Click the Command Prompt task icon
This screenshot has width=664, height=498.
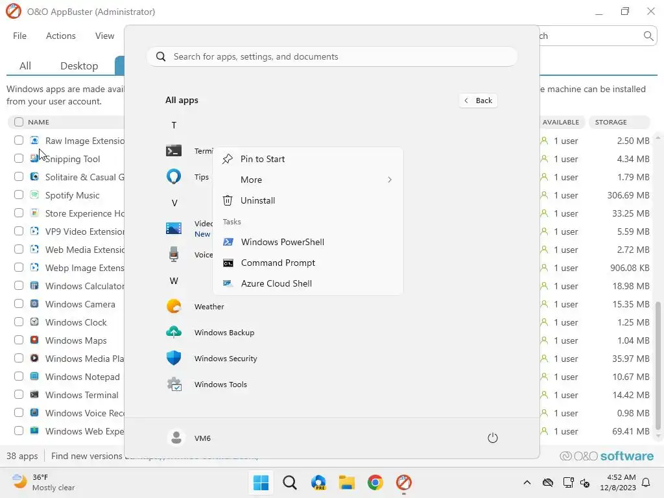(228, 263)
